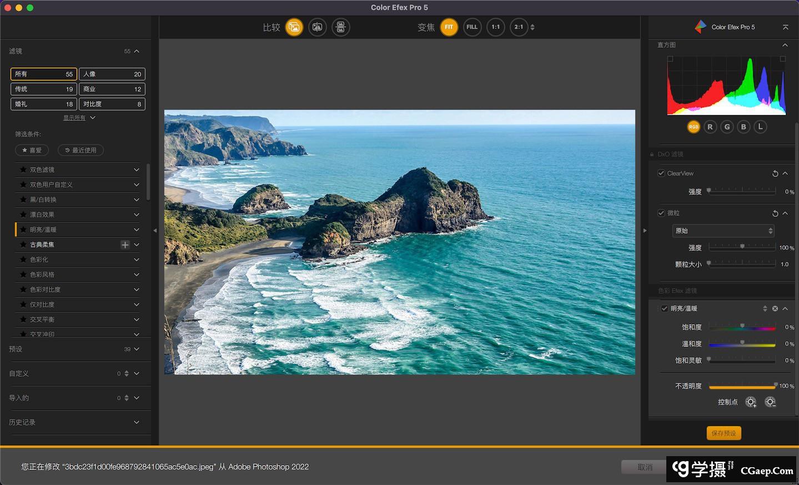Screen dimensions: 799x485
Task: Show the red channel histogram
Action: (x=710, y=127)
